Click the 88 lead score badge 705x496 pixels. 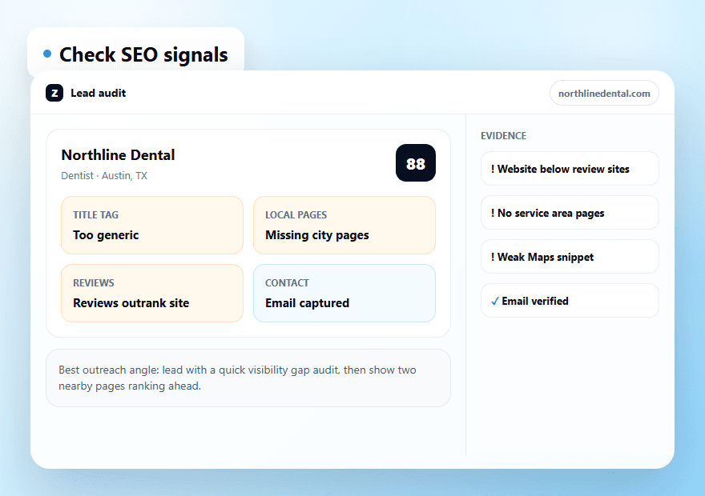416,163
